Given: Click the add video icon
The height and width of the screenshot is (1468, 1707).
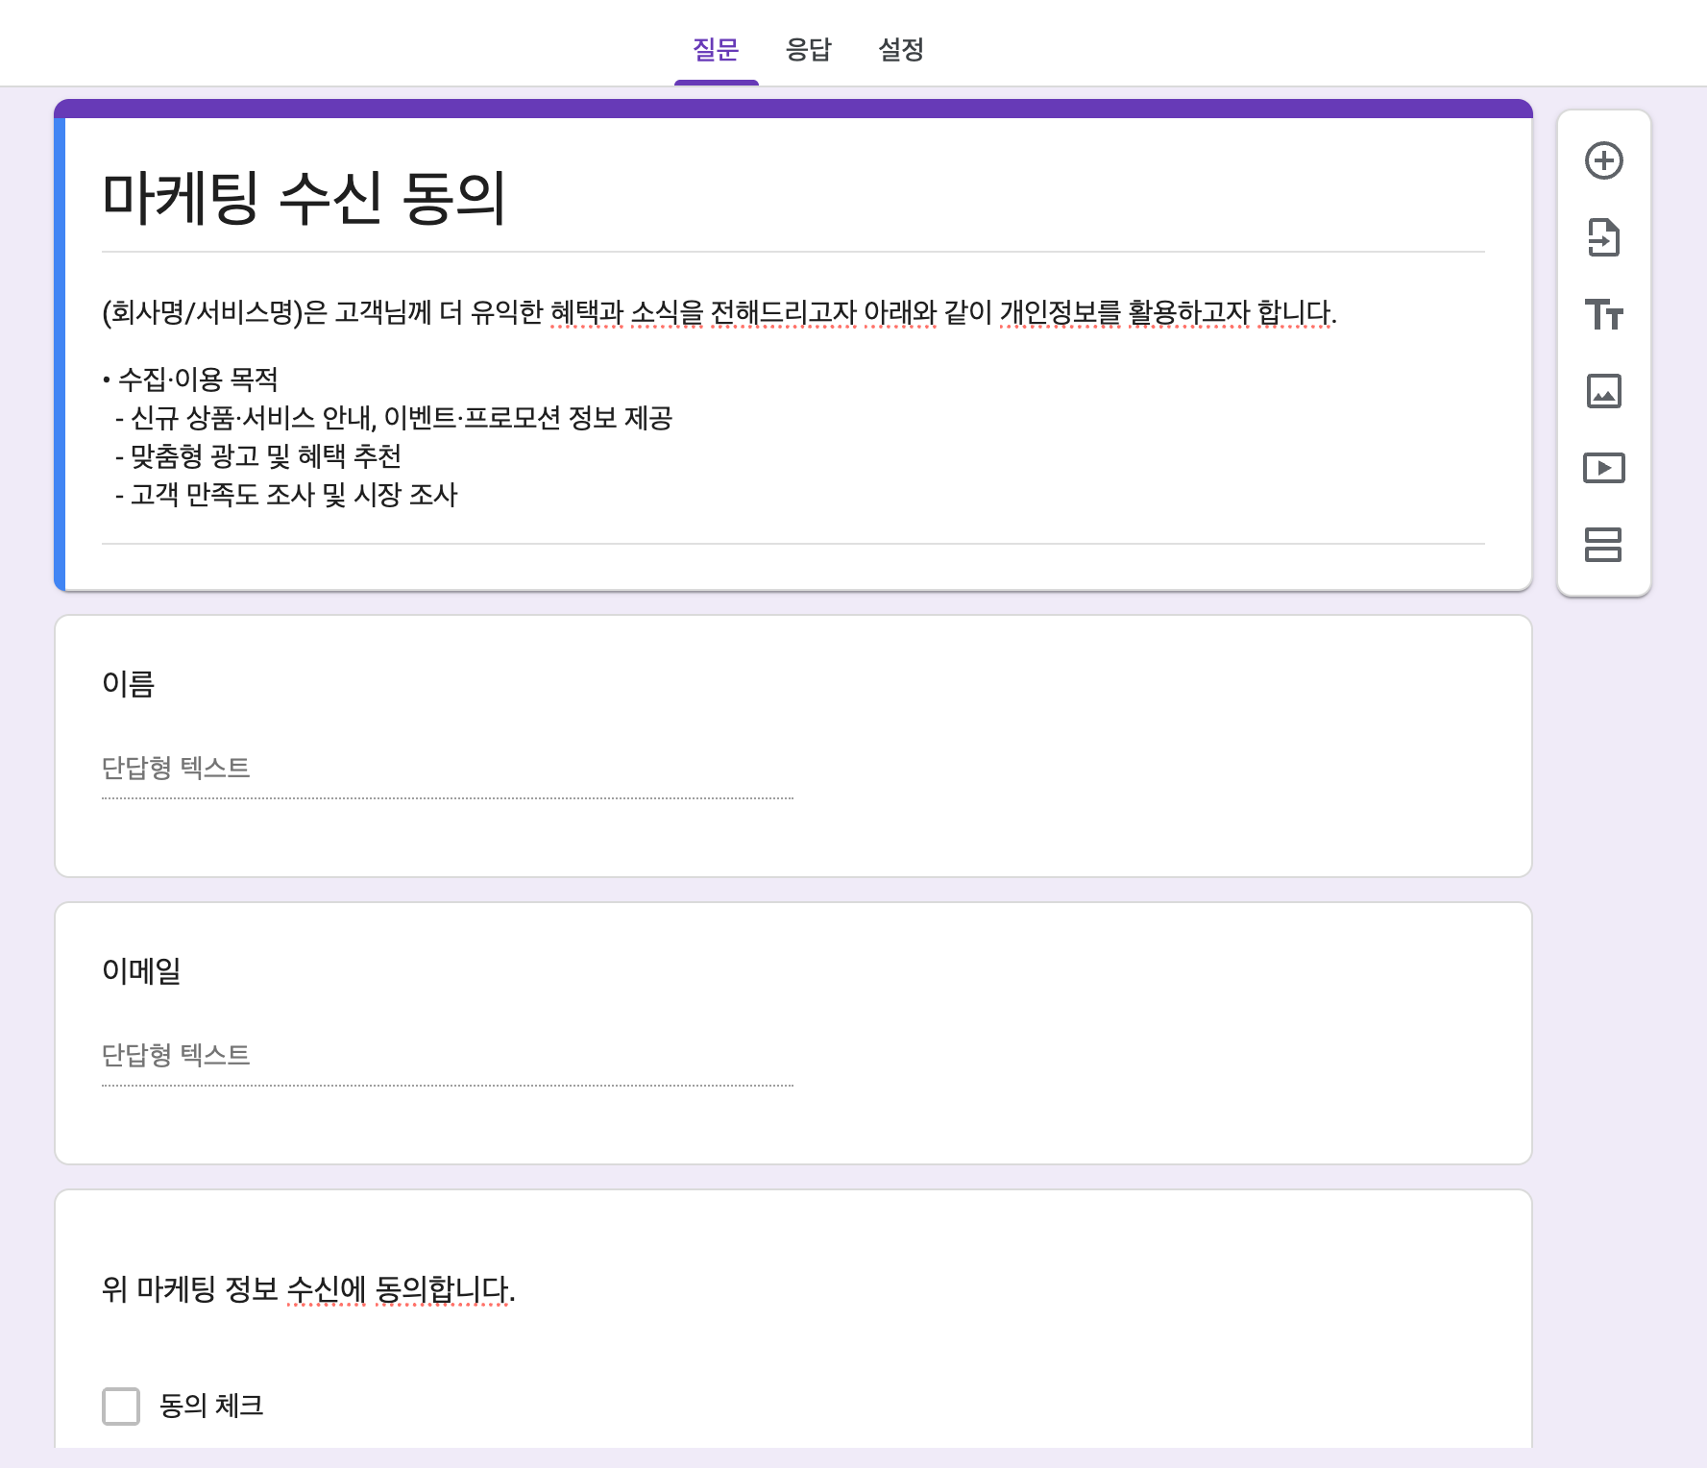Looking at the screenshot, I should point(1603,468).
